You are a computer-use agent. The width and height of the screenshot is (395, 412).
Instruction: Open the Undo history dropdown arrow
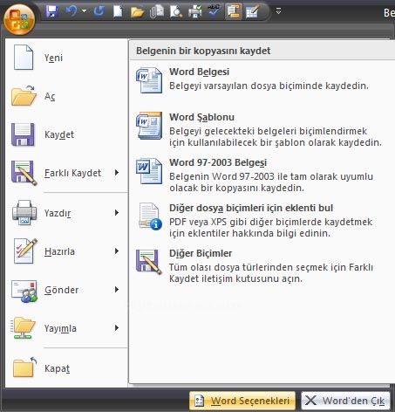85,11
